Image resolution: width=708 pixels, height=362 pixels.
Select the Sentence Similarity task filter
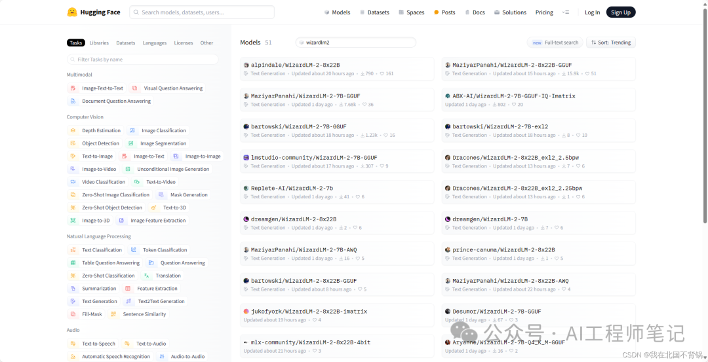pos(138,314)
